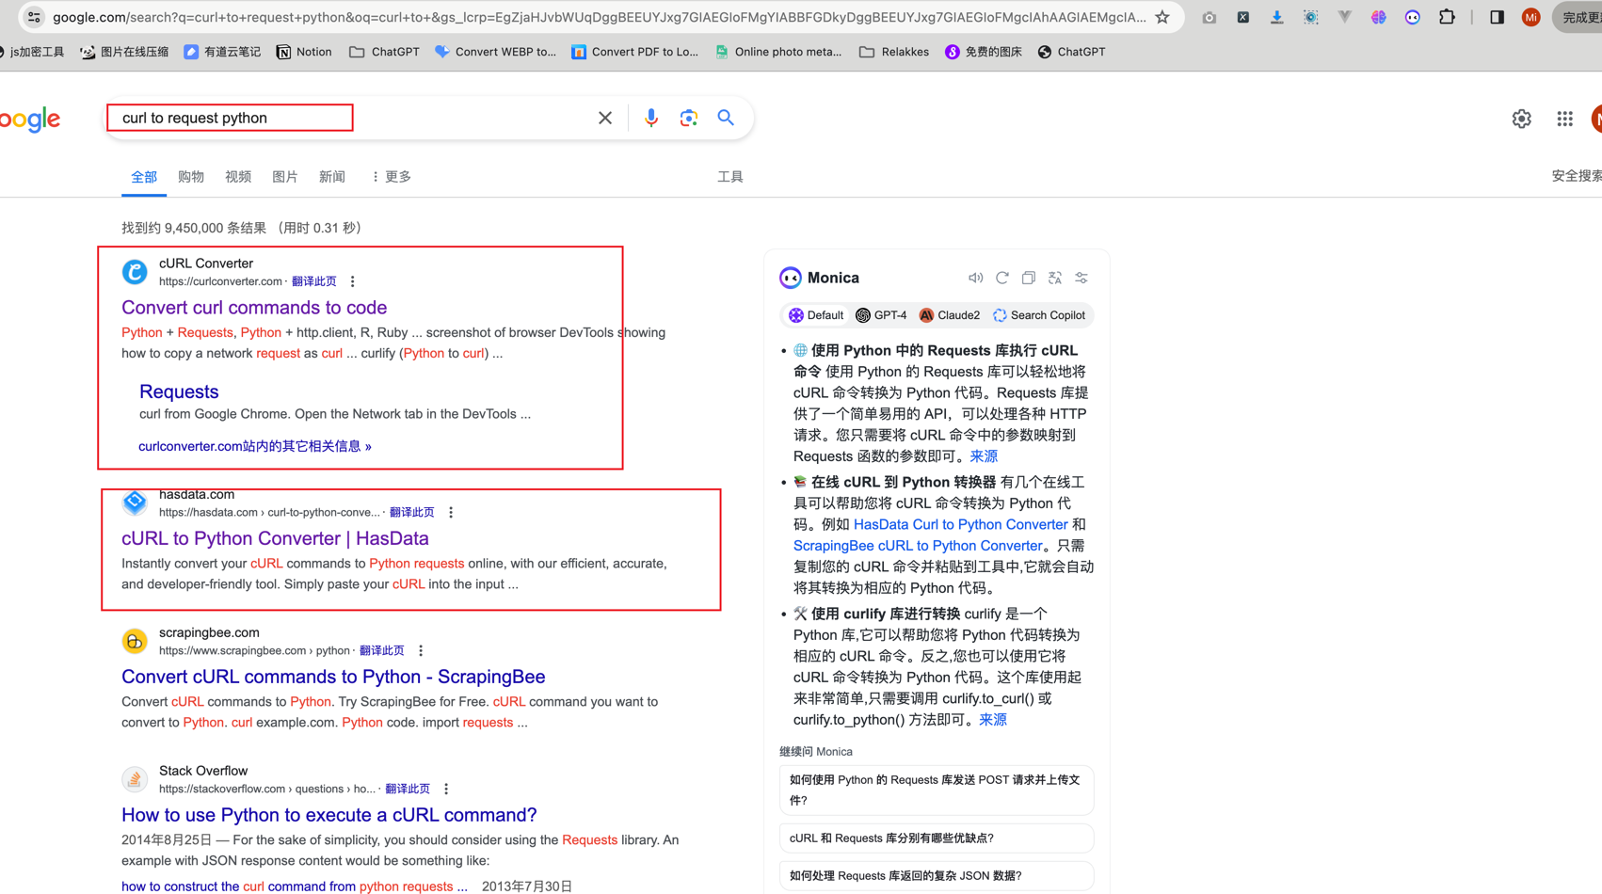Select the 全部 results tab
The width and height of the screenshot is (1602, 894).
[144, 177]
